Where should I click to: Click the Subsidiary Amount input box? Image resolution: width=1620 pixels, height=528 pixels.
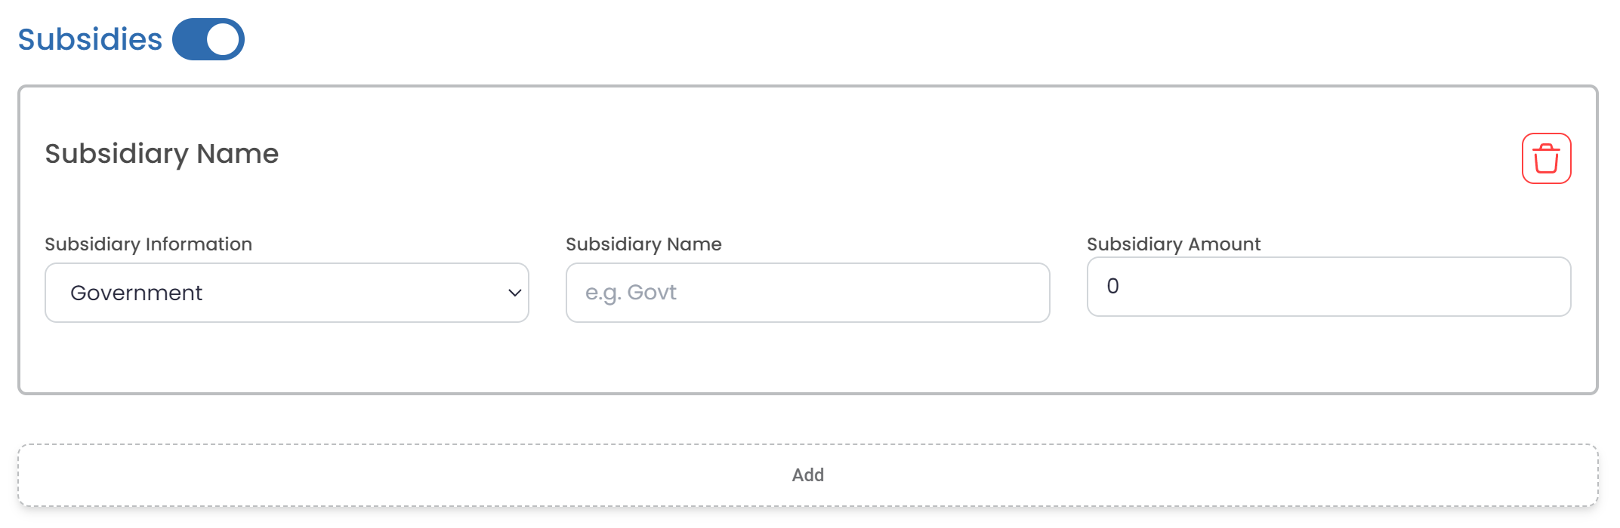tap(1328, 287)
